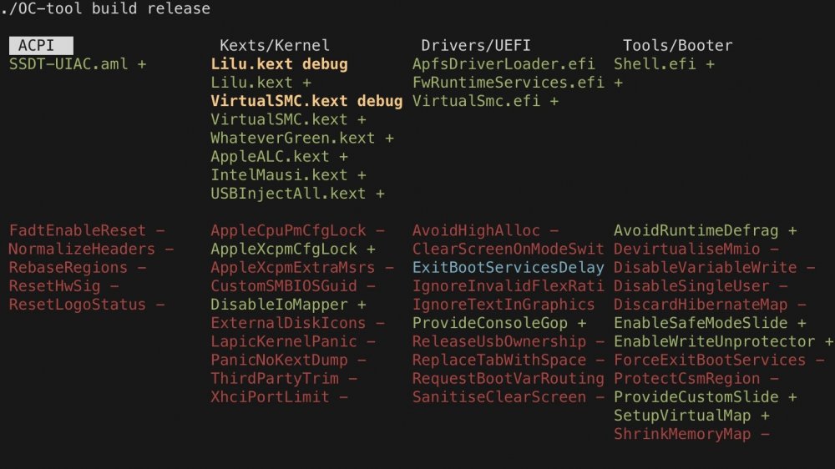
Task: Enable the FadtEnableReset quirk
Action: pyautogui.click(x=87, y=230)
